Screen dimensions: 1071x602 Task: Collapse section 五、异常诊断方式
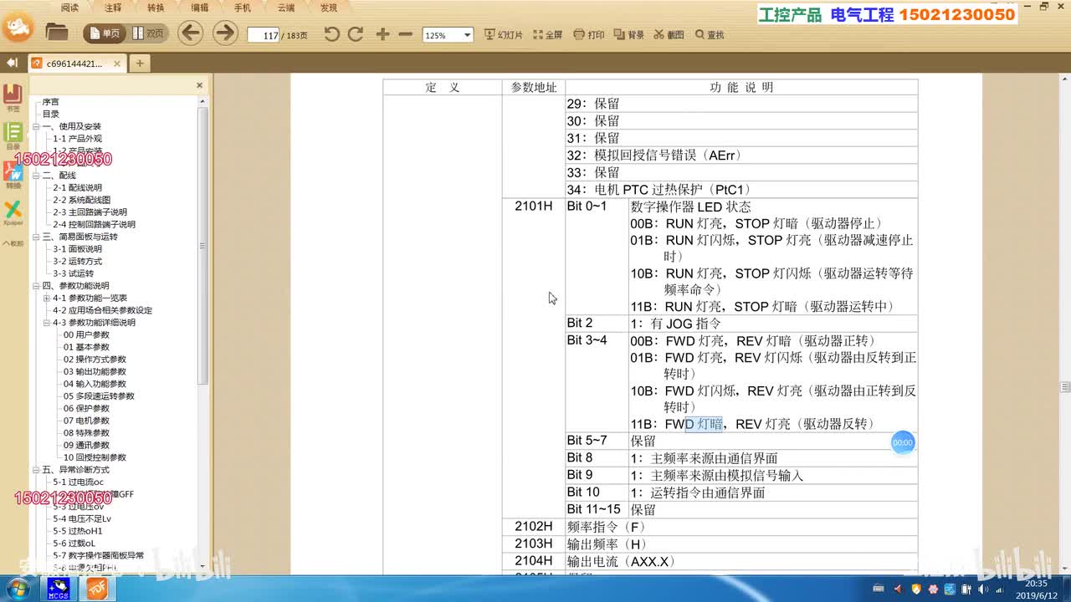coord(36,470)
